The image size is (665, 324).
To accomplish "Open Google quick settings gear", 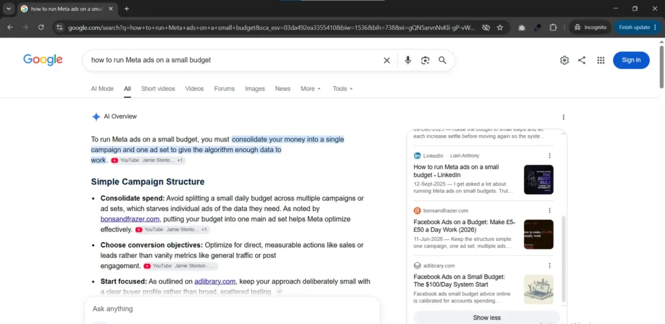I will (564, 60).
